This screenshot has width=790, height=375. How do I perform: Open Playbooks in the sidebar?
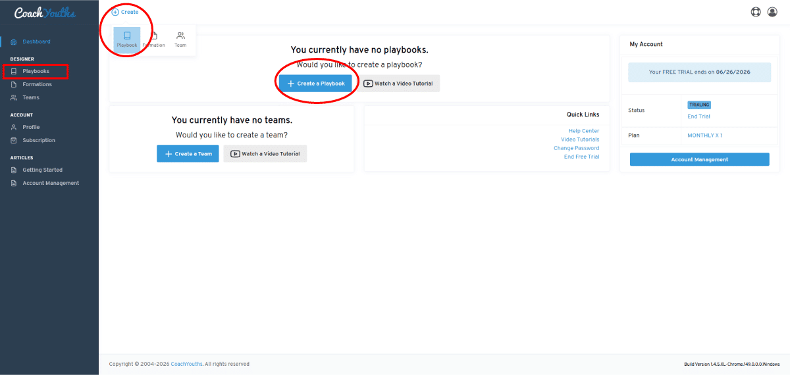(36, 71)
